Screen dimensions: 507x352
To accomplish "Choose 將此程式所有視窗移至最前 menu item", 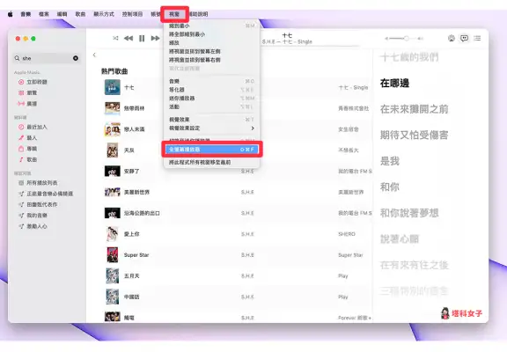I will tap(211, 162).
